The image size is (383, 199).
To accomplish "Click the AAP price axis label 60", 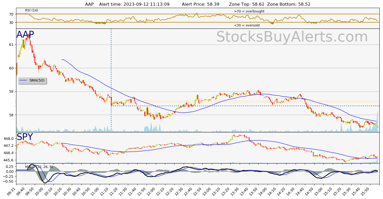I will click(11, 68).
